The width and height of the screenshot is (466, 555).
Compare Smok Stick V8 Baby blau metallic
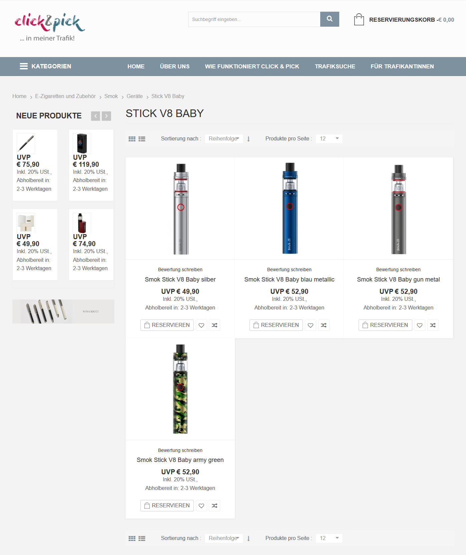click(324, 325)
